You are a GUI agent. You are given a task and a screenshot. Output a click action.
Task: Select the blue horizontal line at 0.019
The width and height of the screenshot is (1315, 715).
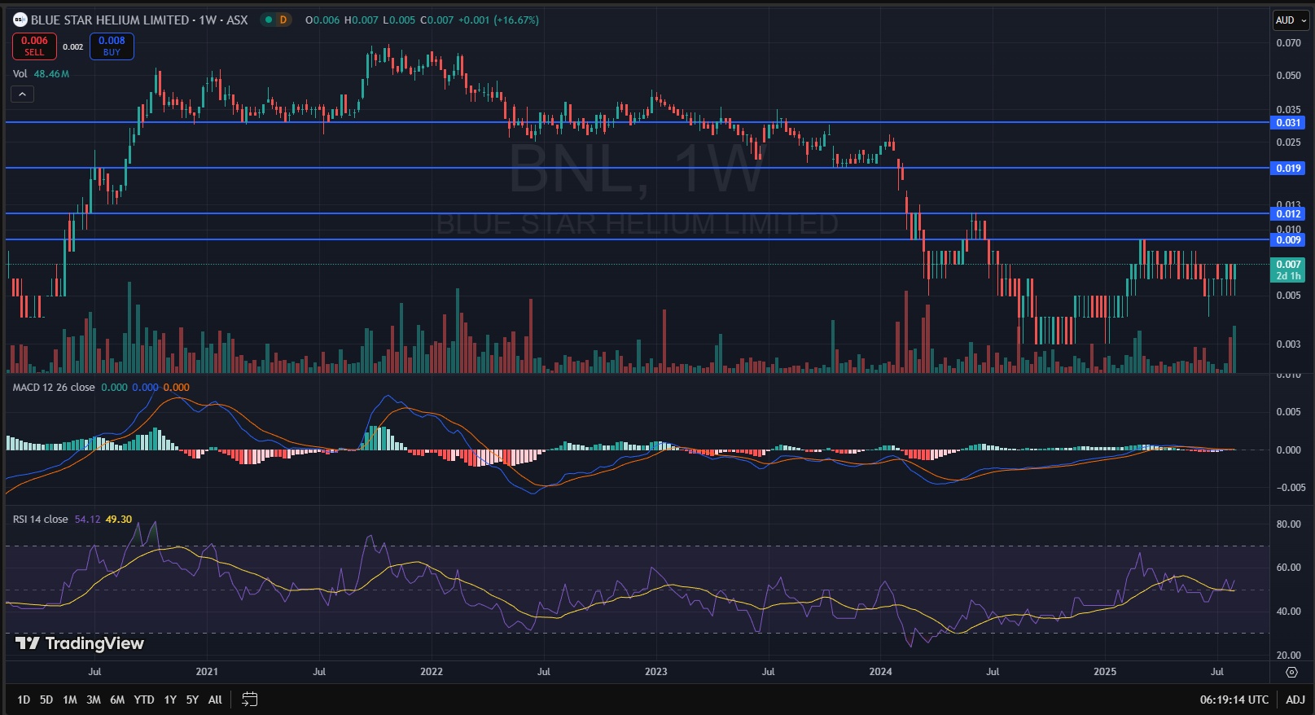638,168
